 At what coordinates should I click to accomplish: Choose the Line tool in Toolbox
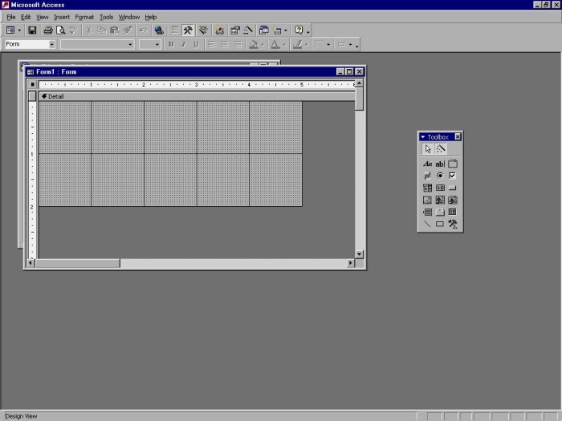pyautogui.click(x=428, y=225)
